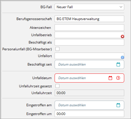This screenshot has width=131, height=119.
Task: Click the red exclamation warning icon in Unfalldatum
Action: click(118, 78)
